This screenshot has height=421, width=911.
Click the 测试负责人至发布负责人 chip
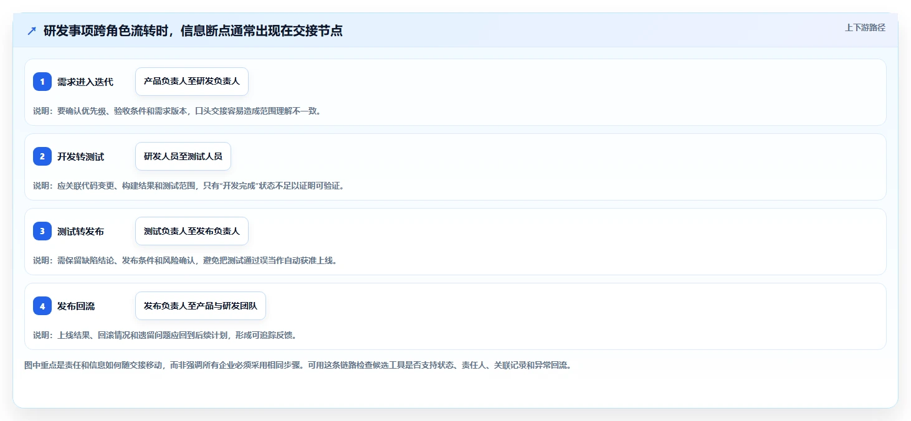[192, 231]
